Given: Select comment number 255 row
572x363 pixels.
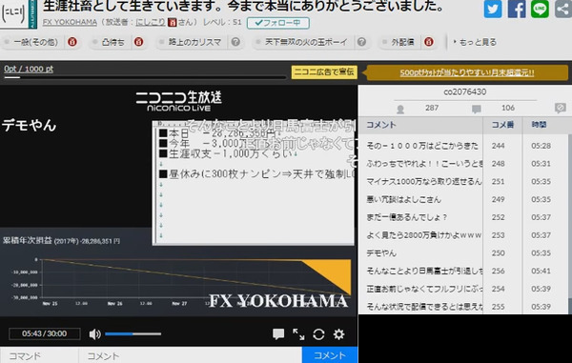Looking at the screenshot, I should (x=463, y=306).
